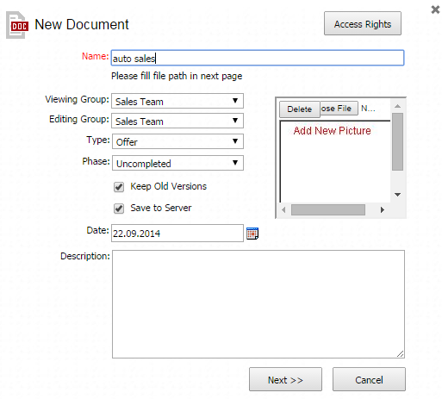Focus the Description text area
The width and height of the screenshot is (442, 399).
[x=258, y=304]
